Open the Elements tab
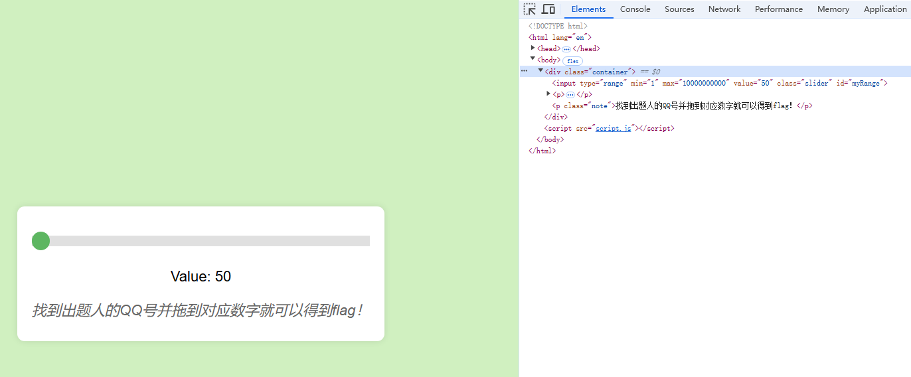911x377 pixels. [x=588, y=9]
